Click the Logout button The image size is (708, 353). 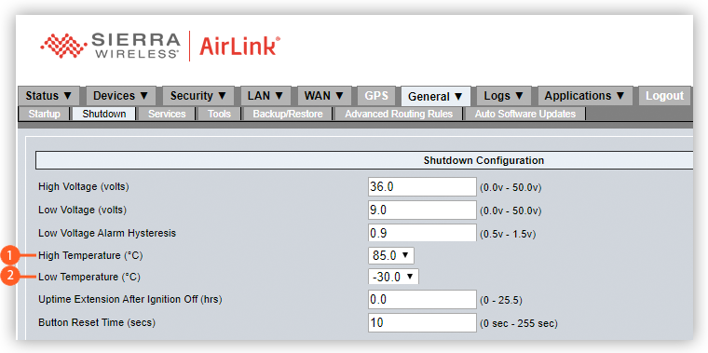[x=664, y=96]
